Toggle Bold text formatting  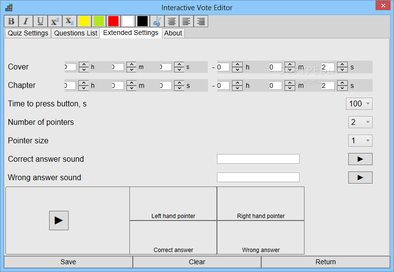(x=11, y=21)
